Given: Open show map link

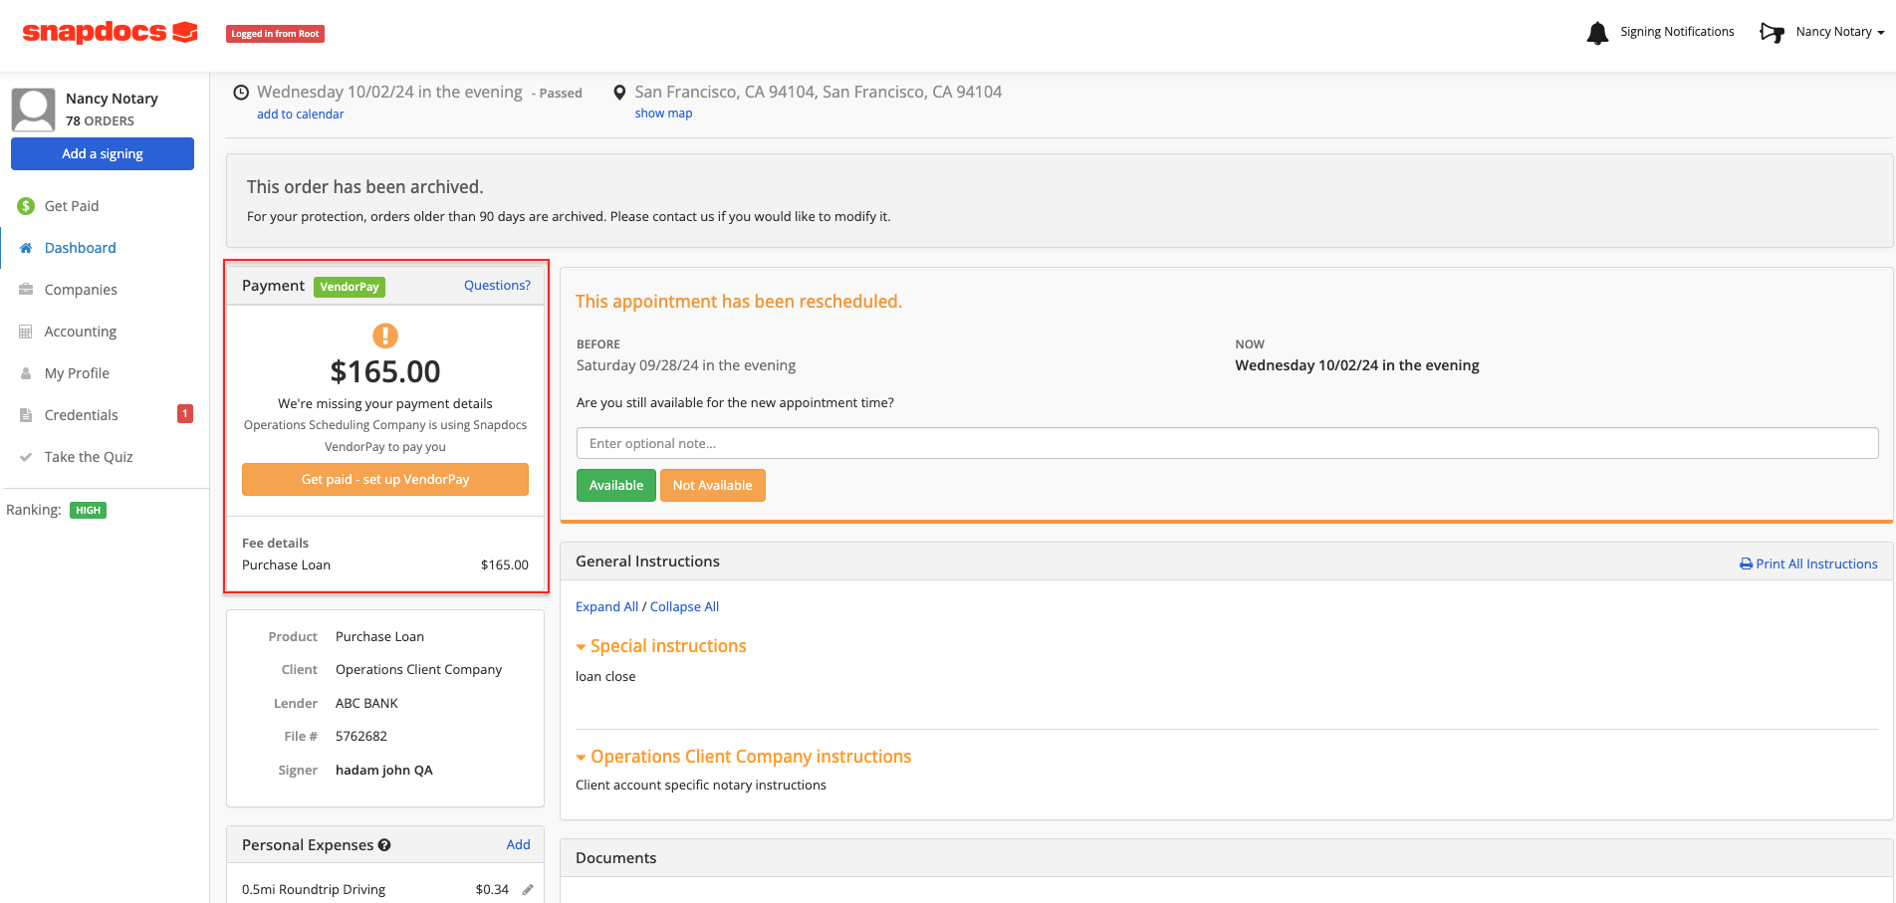Looking at the screenshot, I should pos(663,113).
